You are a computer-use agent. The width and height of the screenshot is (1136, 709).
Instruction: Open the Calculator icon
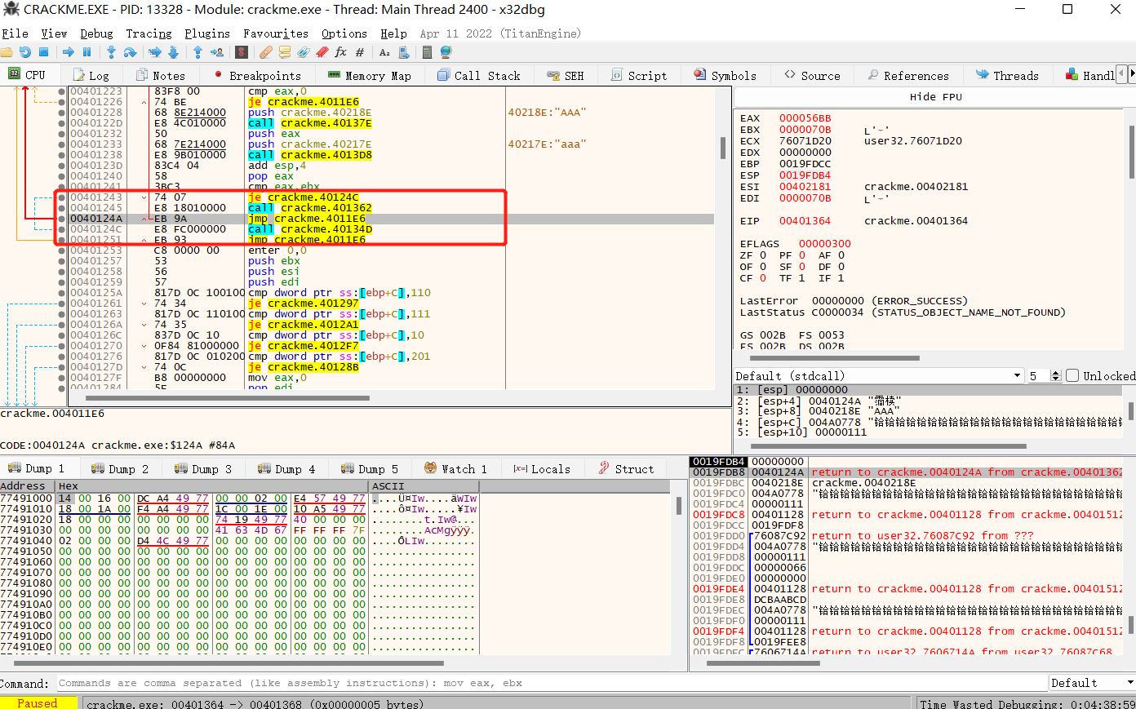(427, 52)
